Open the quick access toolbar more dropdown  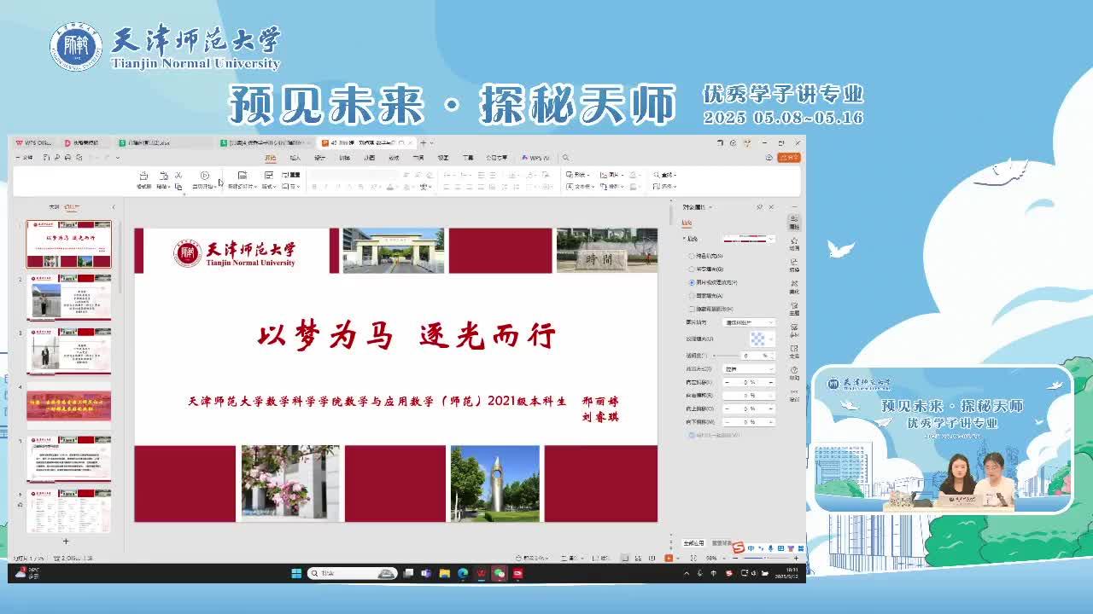(118, 158)
